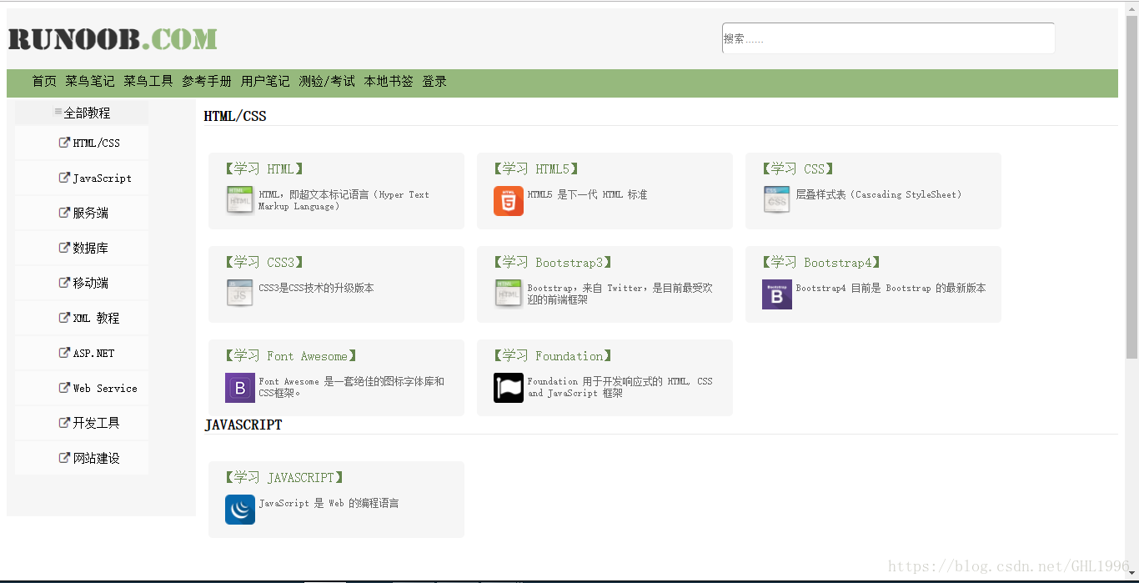
Task: Click the JavaScript card jQuery icon
Action: (240, 510)
